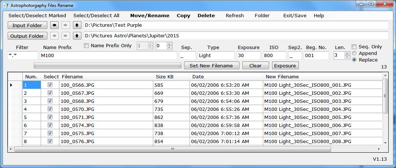
Task: Increase the Len. value with up arrow
Action: pyautogui.click(x=347, y=53)
